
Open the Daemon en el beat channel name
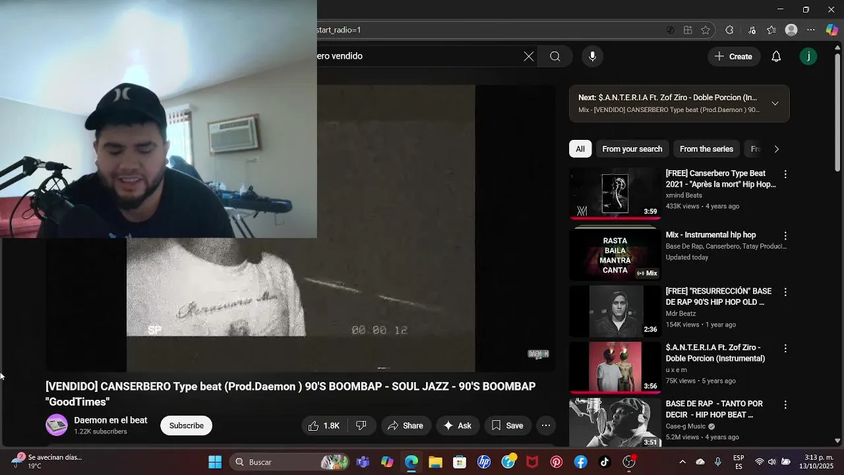[111, 420]
